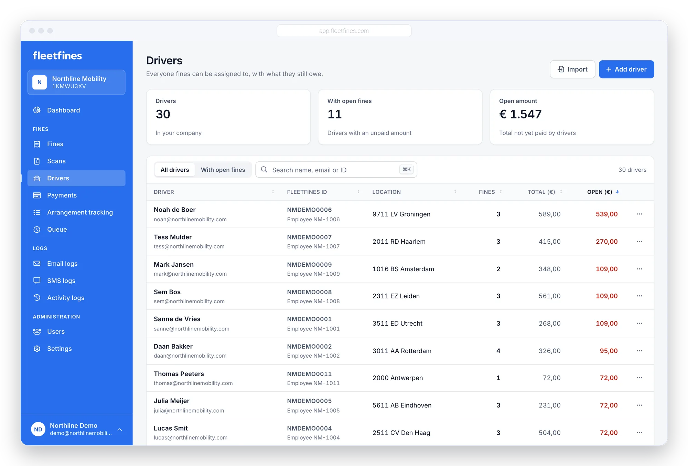The image size is (688, 466).
Task: Sort table by LOCATION column
Action: point(414,192)
